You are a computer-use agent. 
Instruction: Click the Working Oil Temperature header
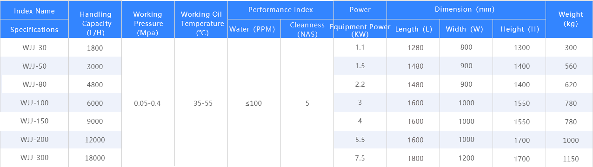coord(201,24)
